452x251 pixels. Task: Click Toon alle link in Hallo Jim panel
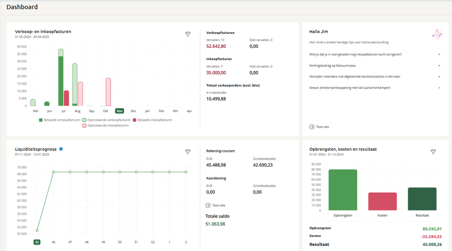322,127
